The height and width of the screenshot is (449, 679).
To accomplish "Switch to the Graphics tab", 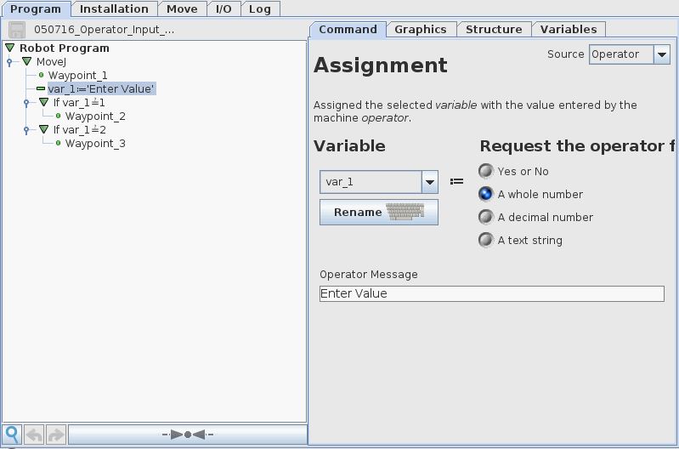I will pos(421,30).
